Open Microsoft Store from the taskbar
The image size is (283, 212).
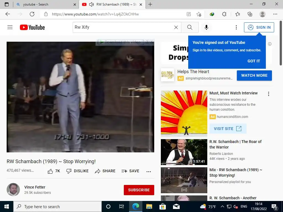(163, 206)
